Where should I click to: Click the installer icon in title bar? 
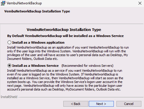[x=3, y=3]
